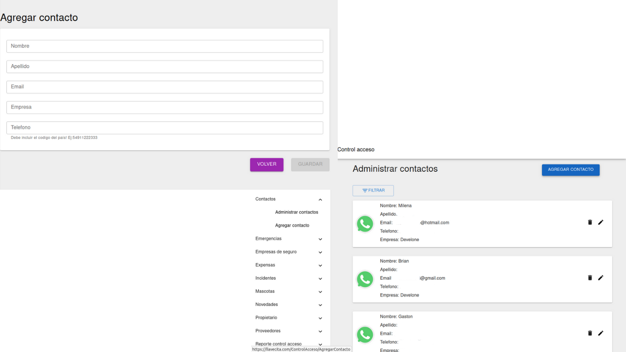This screenshot has width=626, height=352.
Task: Focus the Nombre input field
Action: point(165,46)
